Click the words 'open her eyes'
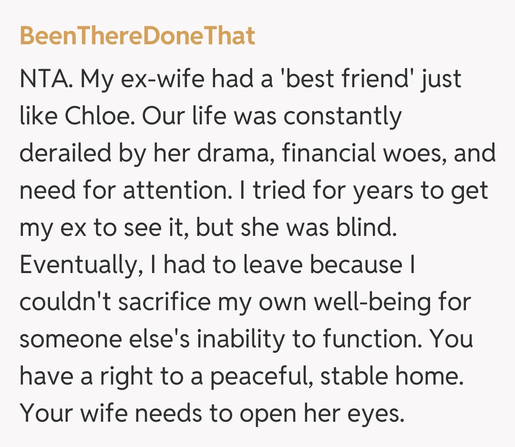The width and height of the screenshot is (515, 447). pyautogui.click(x=322, y=414)
